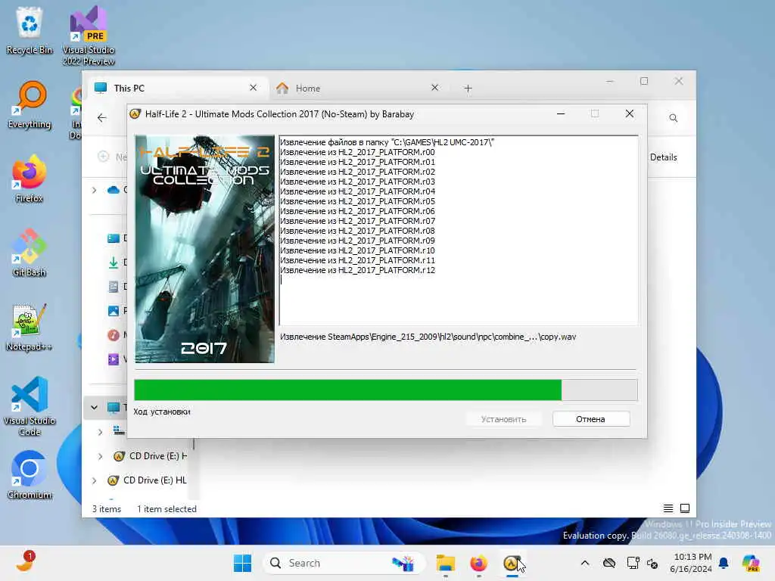
Task: Expand the first CD Drive (E:) node
Action: point(101,456)
